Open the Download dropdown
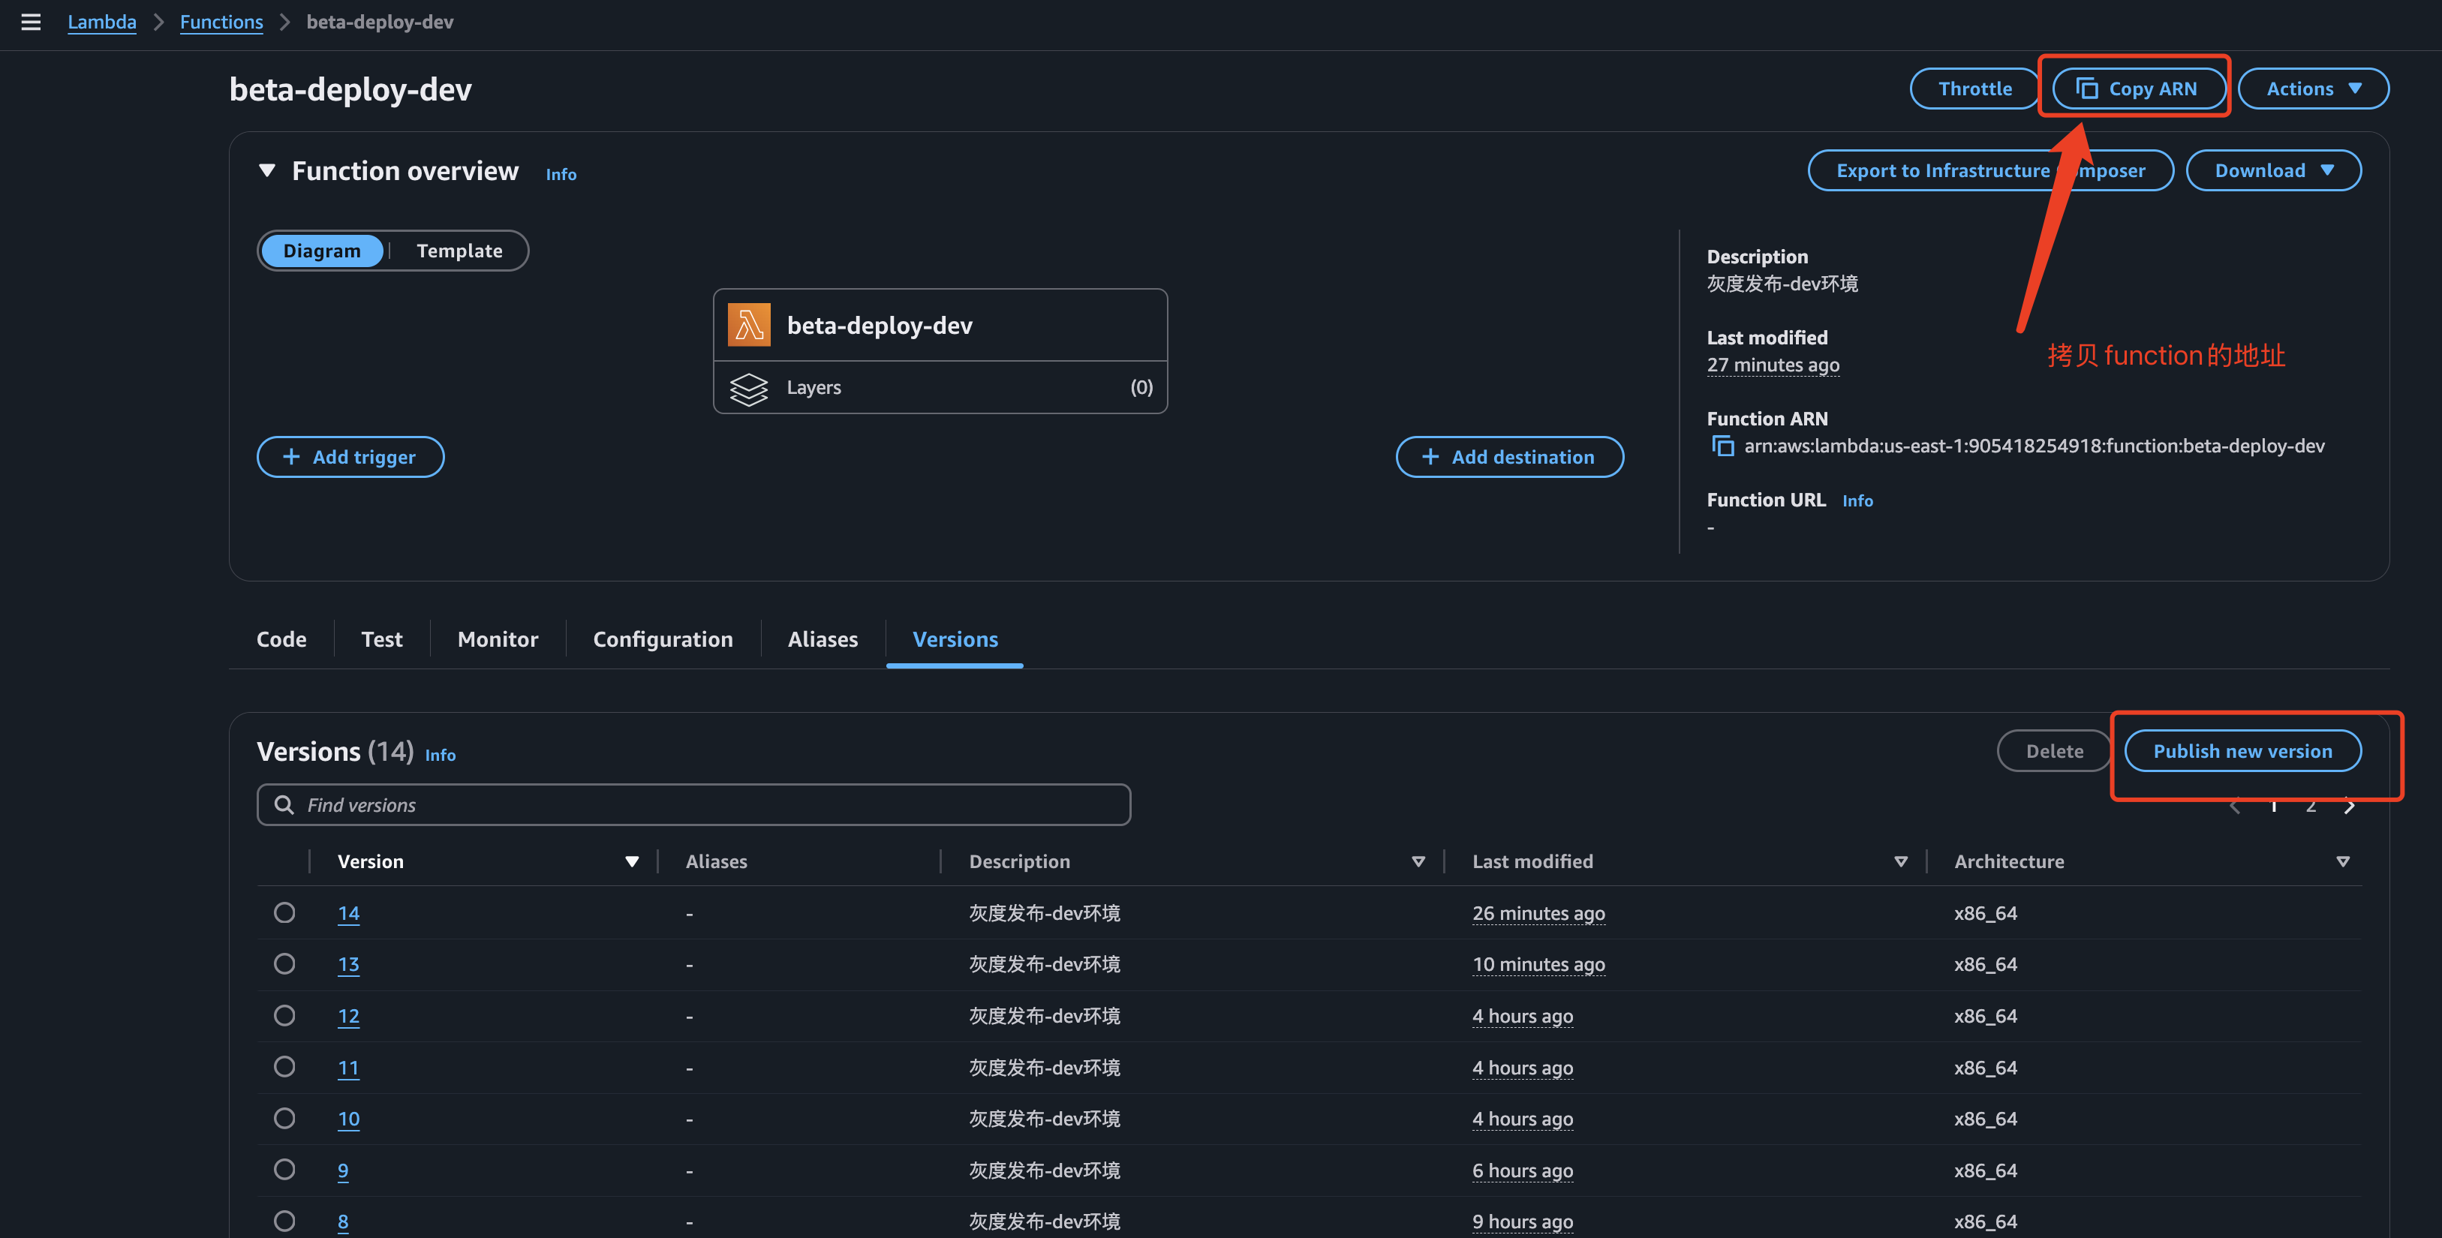This screenshot has height=1238, width=2442. tap(2272, 170)
